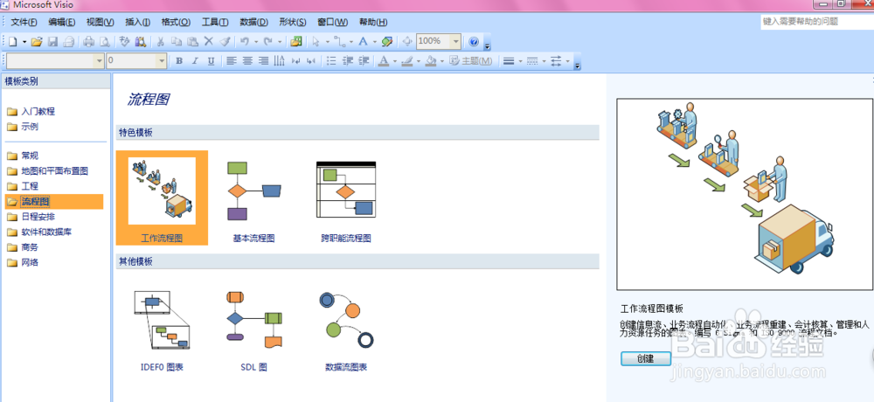Open the Line Pattern dropdown
874x402 pixels.
(x=544, y=61)
